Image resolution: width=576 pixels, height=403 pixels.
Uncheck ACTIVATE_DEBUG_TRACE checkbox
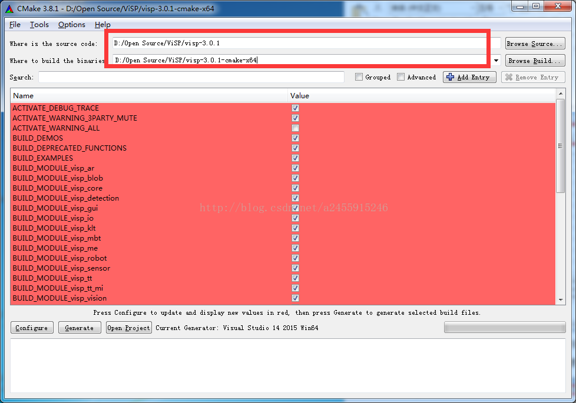click(x=295, y=108)
